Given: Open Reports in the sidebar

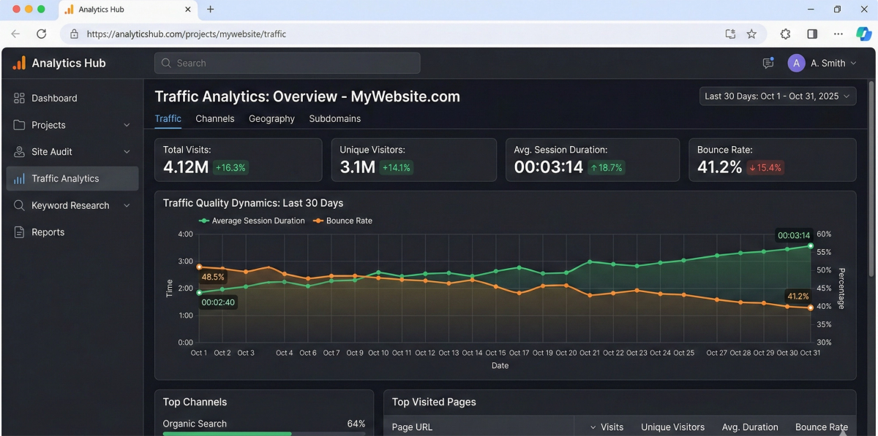Looking at the screenshot, I should click(x=72, y=232).
